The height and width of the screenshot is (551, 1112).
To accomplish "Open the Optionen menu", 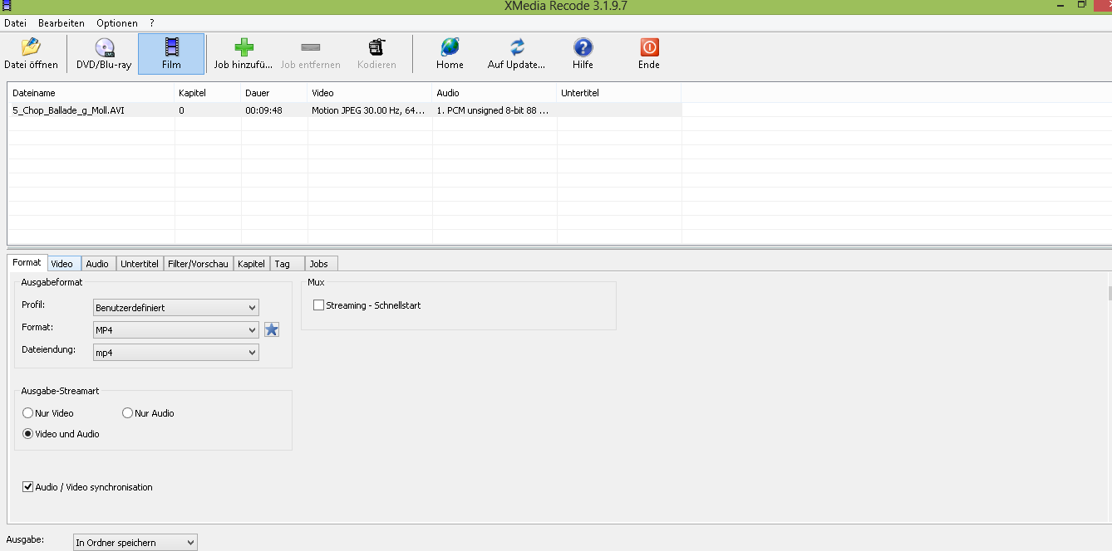I will tap(117, 23).
